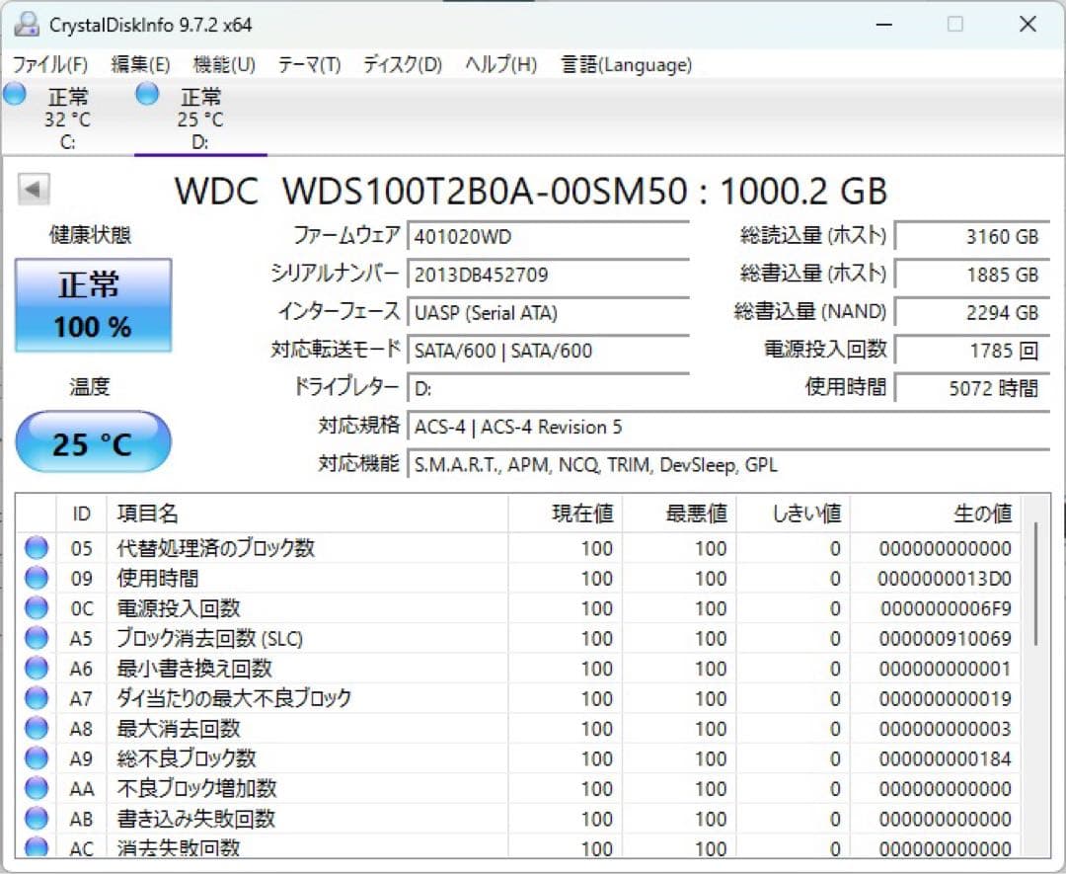
Task: Click the blue status icon next to ID 05
Action: (x=36, y=548)
